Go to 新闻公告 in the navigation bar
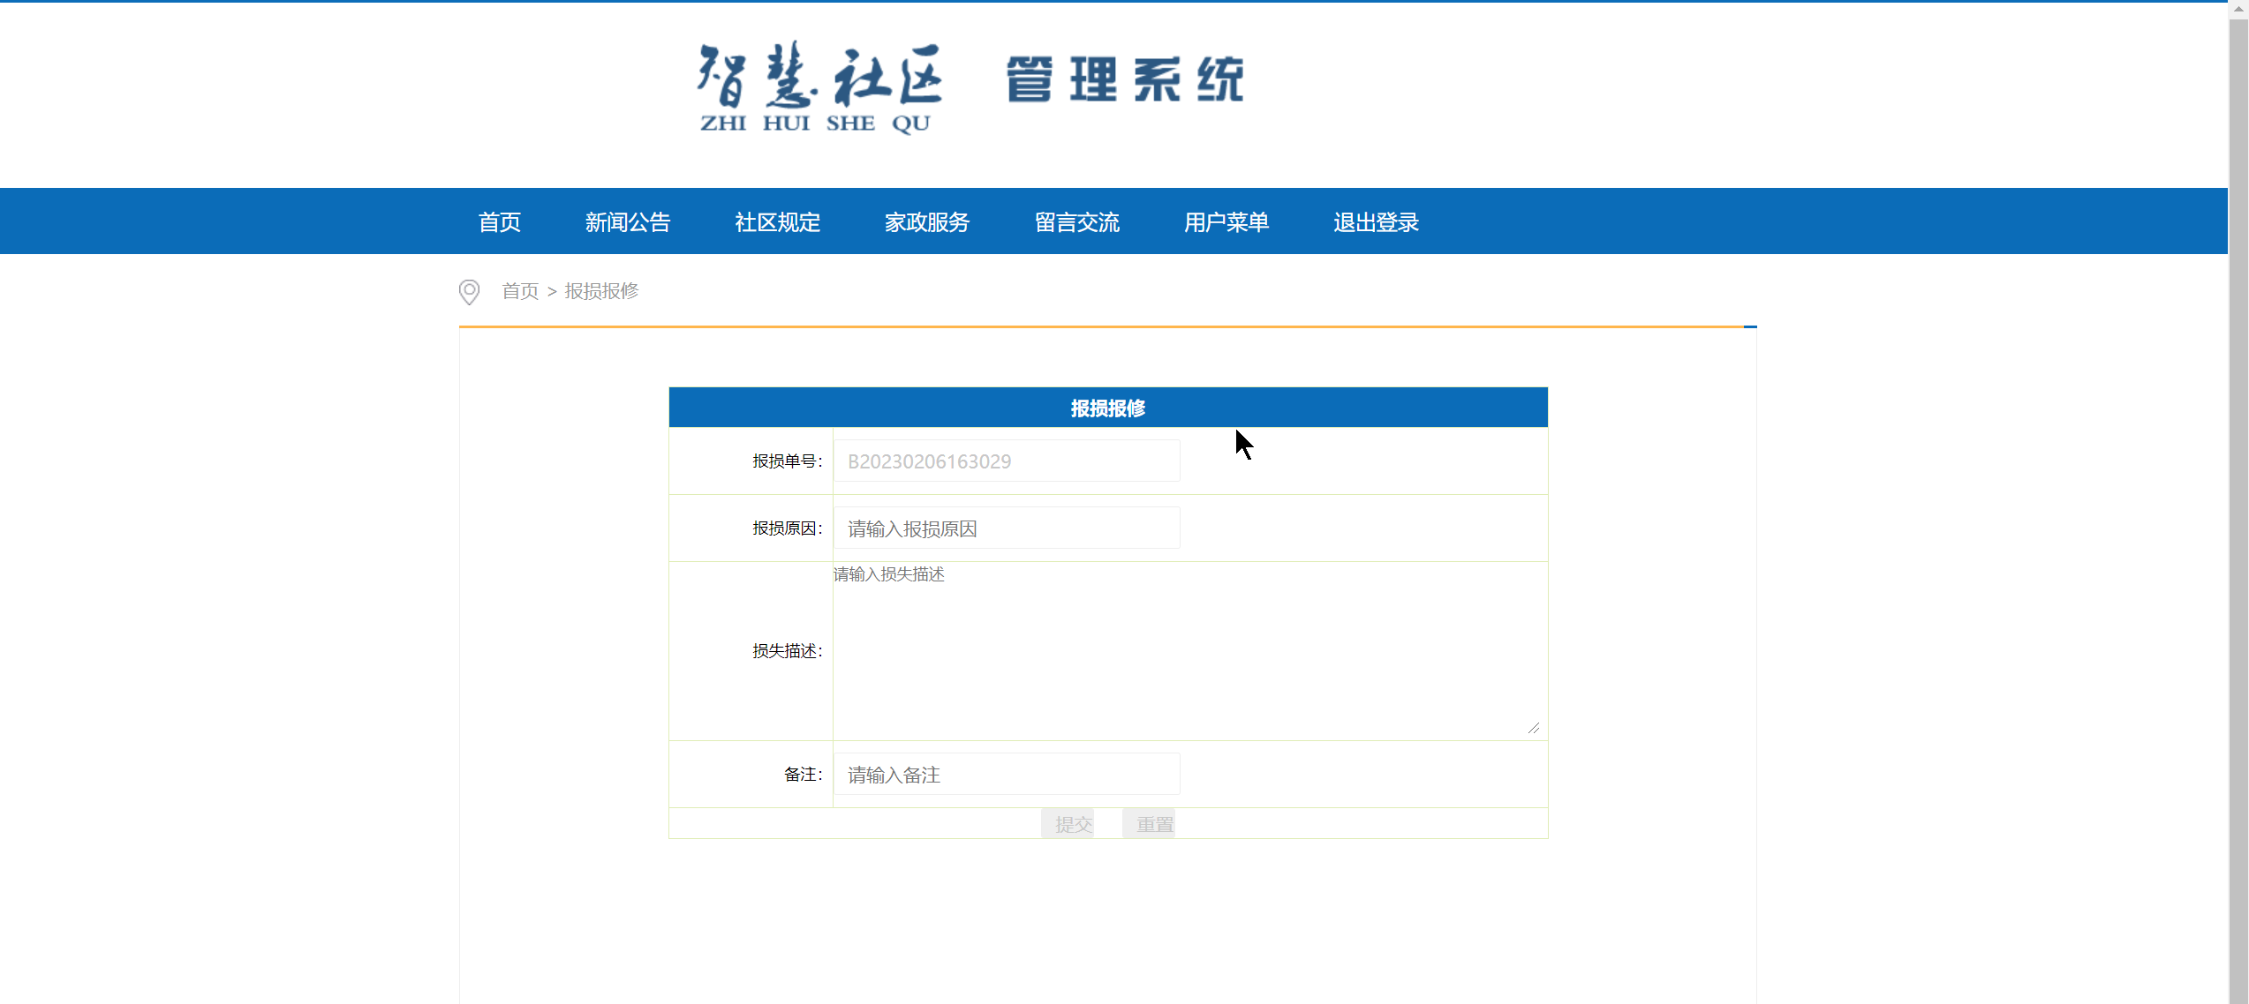 [627, 222]
